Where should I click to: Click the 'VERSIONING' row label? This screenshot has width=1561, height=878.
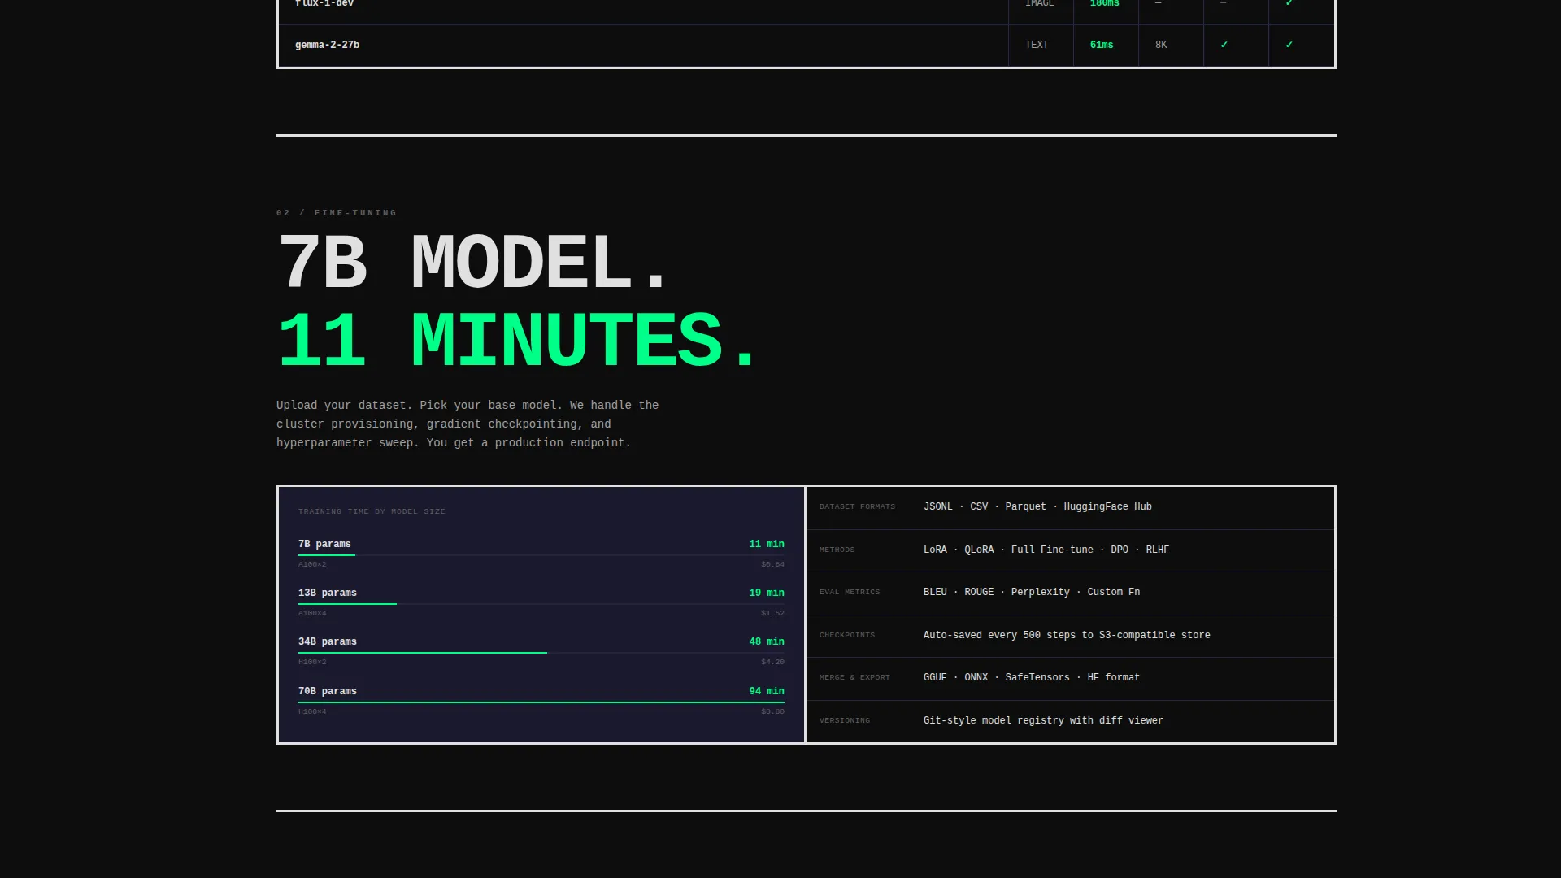[x=845, y=720]
